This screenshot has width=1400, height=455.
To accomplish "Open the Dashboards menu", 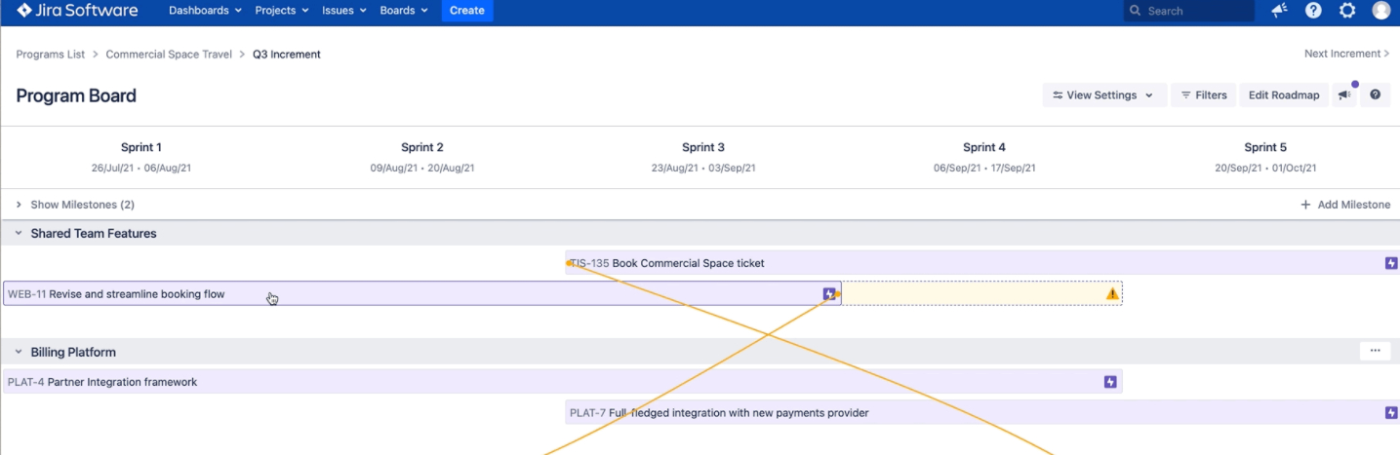I will tap(206, 11).
